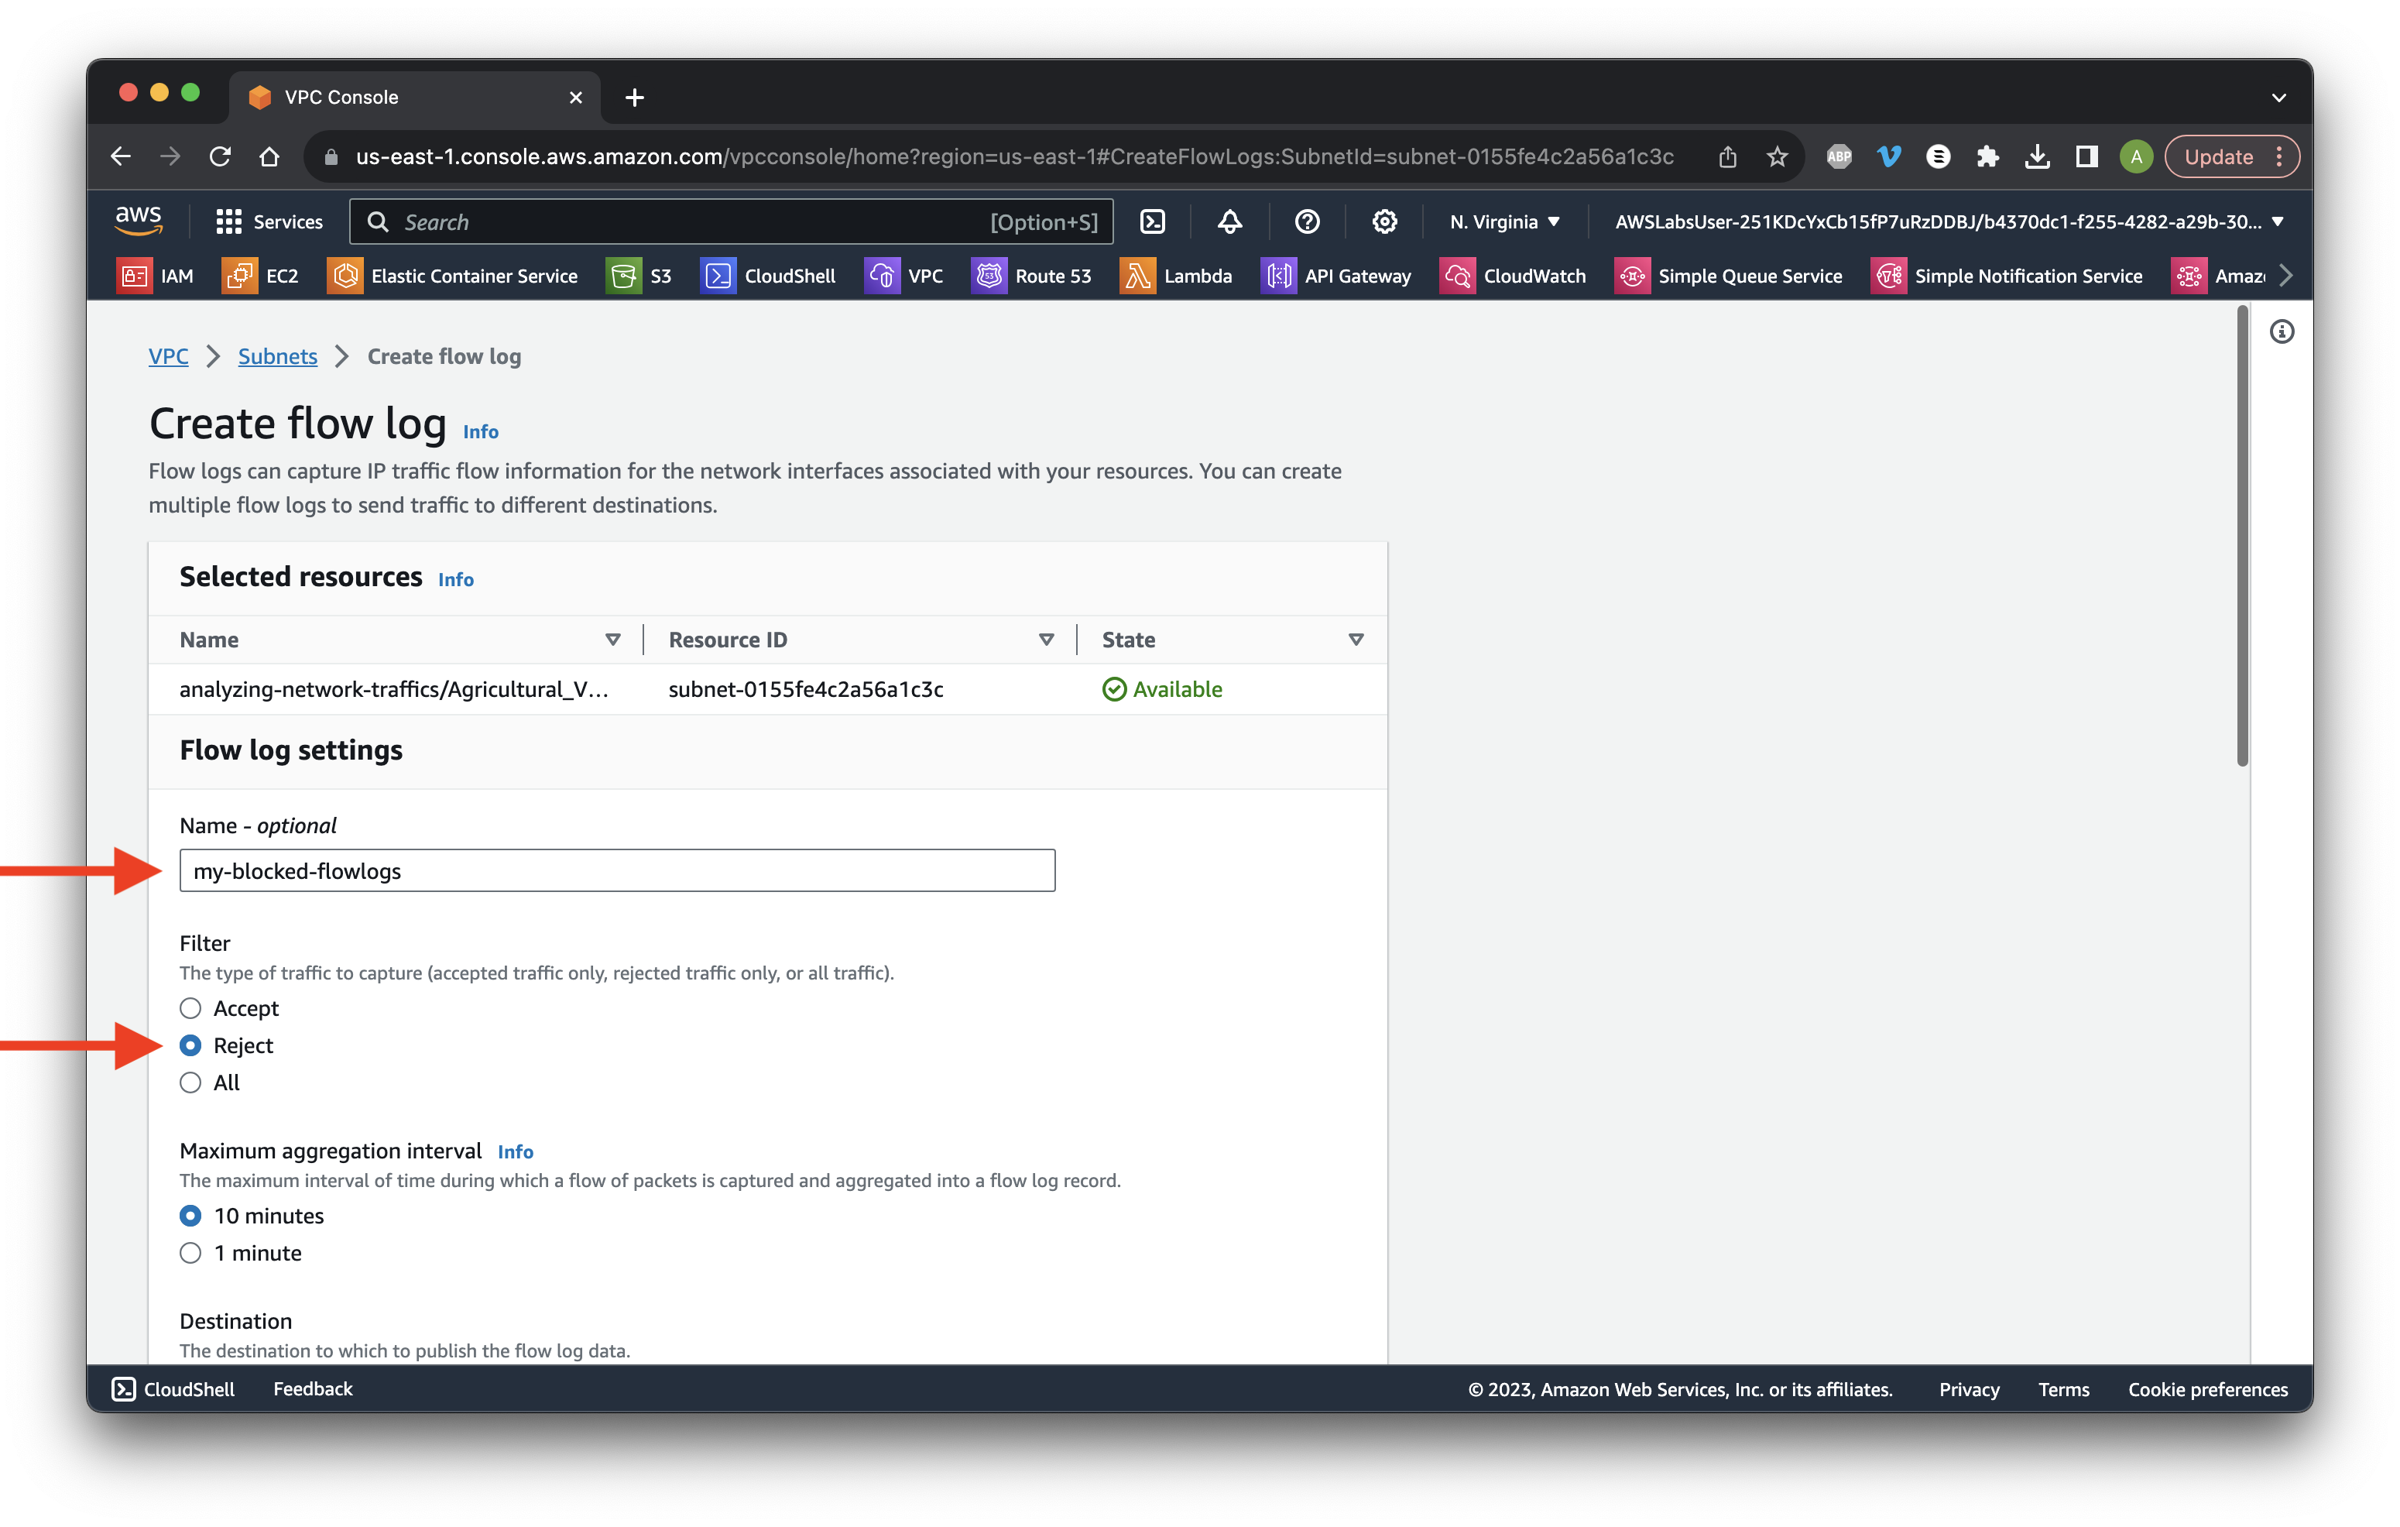Sort by the Name column arrow

coord(613,640)
